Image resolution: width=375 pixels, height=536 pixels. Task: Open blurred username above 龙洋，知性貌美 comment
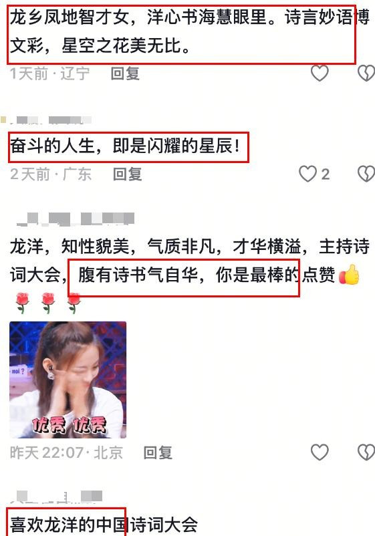click(76, 219)
